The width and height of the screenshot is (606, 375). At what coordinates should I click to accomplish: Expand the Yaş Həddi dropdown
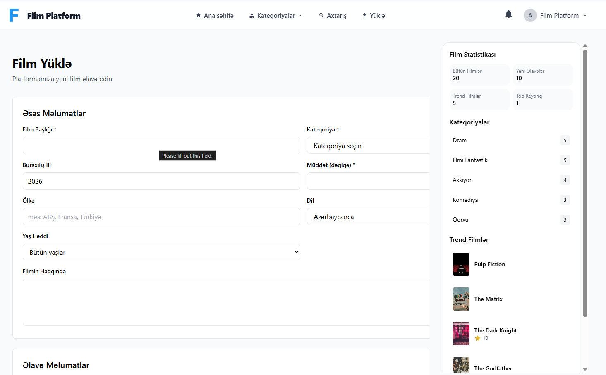click(x=161, y=252)
